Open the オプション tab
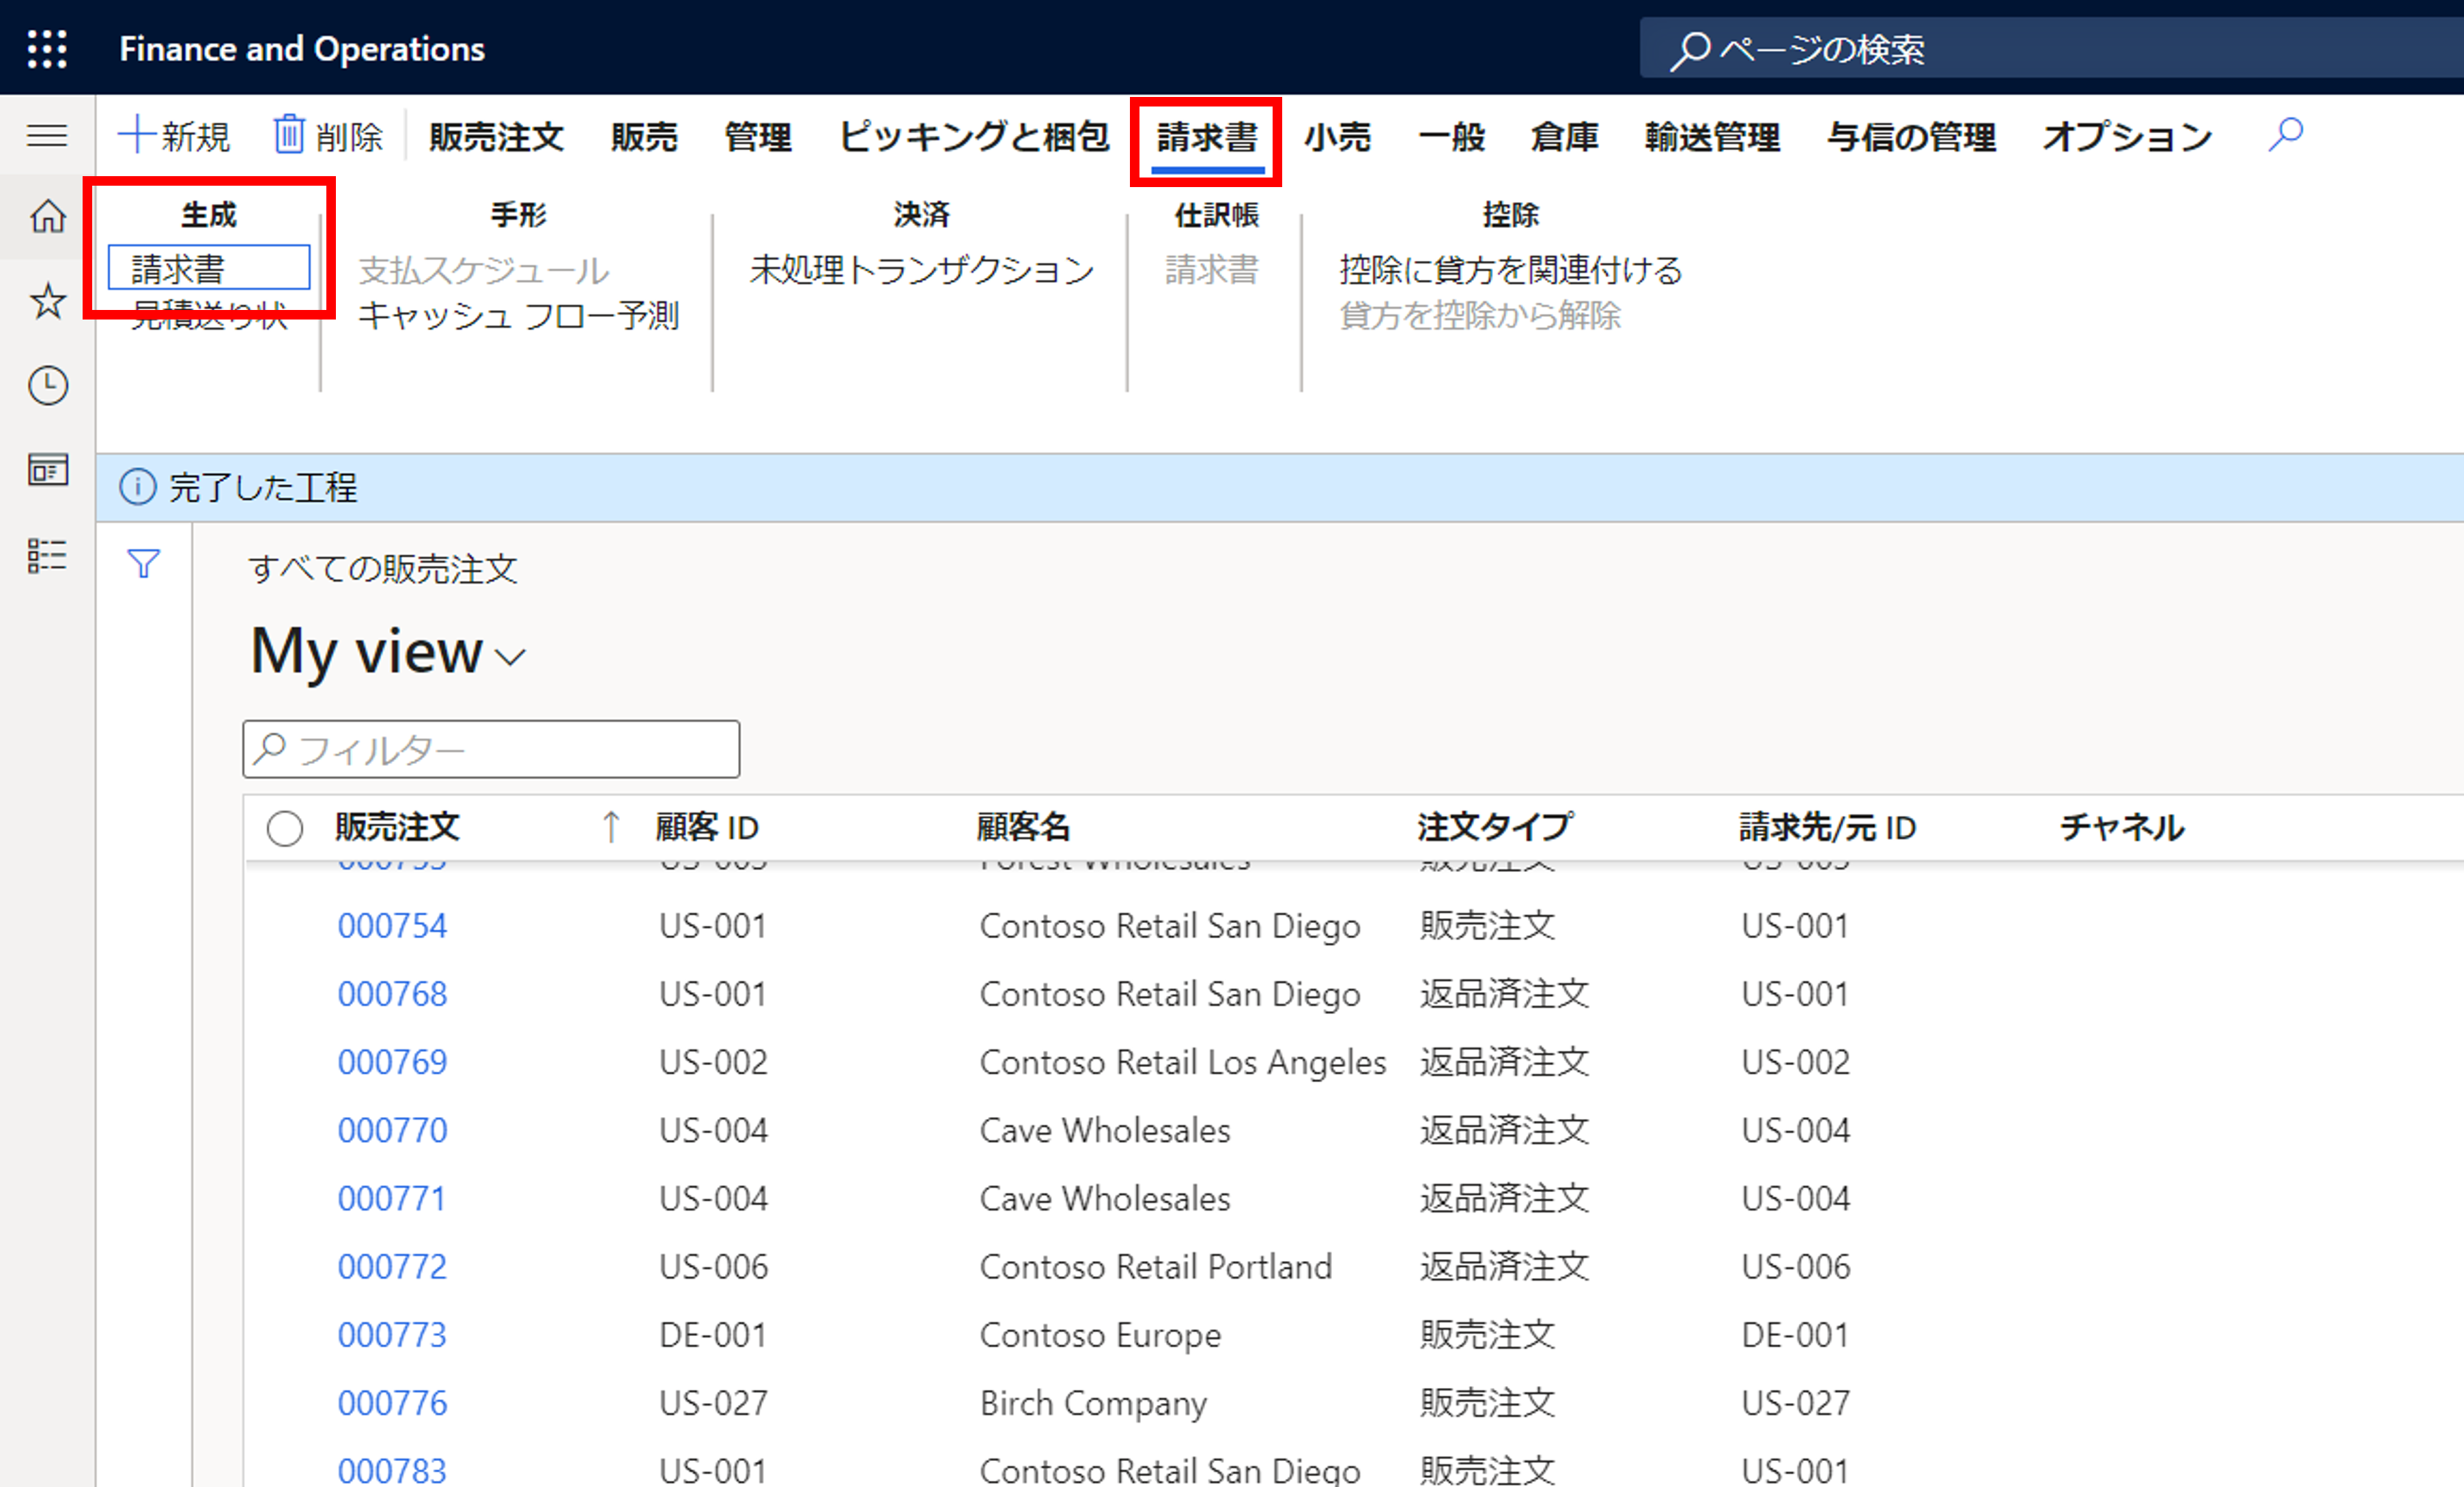This screenshot has width=2464, height=1487. pos(2128,136)
